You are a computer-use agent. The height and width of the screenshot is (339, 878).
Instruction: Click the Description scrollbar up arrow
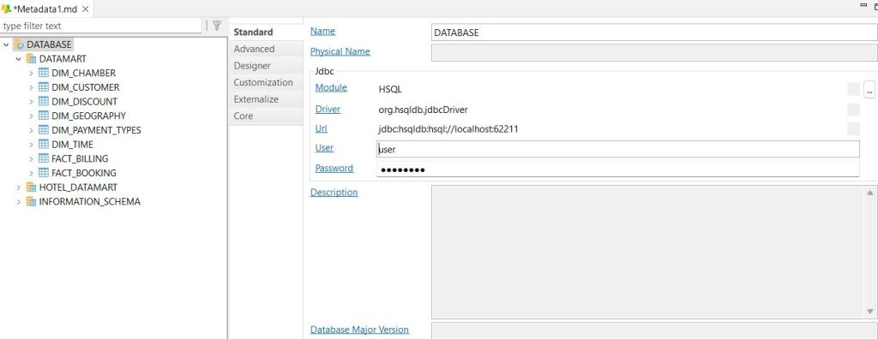pyautogui.click(x=870, y=193)
